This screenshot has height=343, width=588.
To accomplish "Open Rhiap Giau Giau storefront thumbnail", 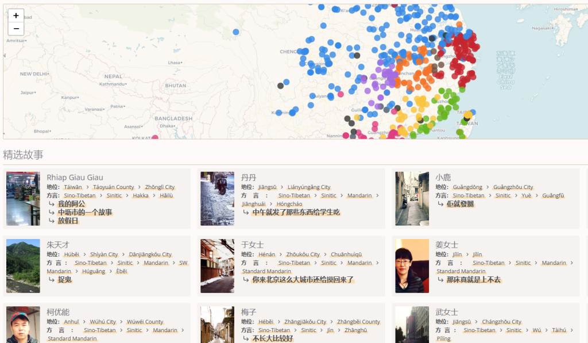I will point(23,199).
